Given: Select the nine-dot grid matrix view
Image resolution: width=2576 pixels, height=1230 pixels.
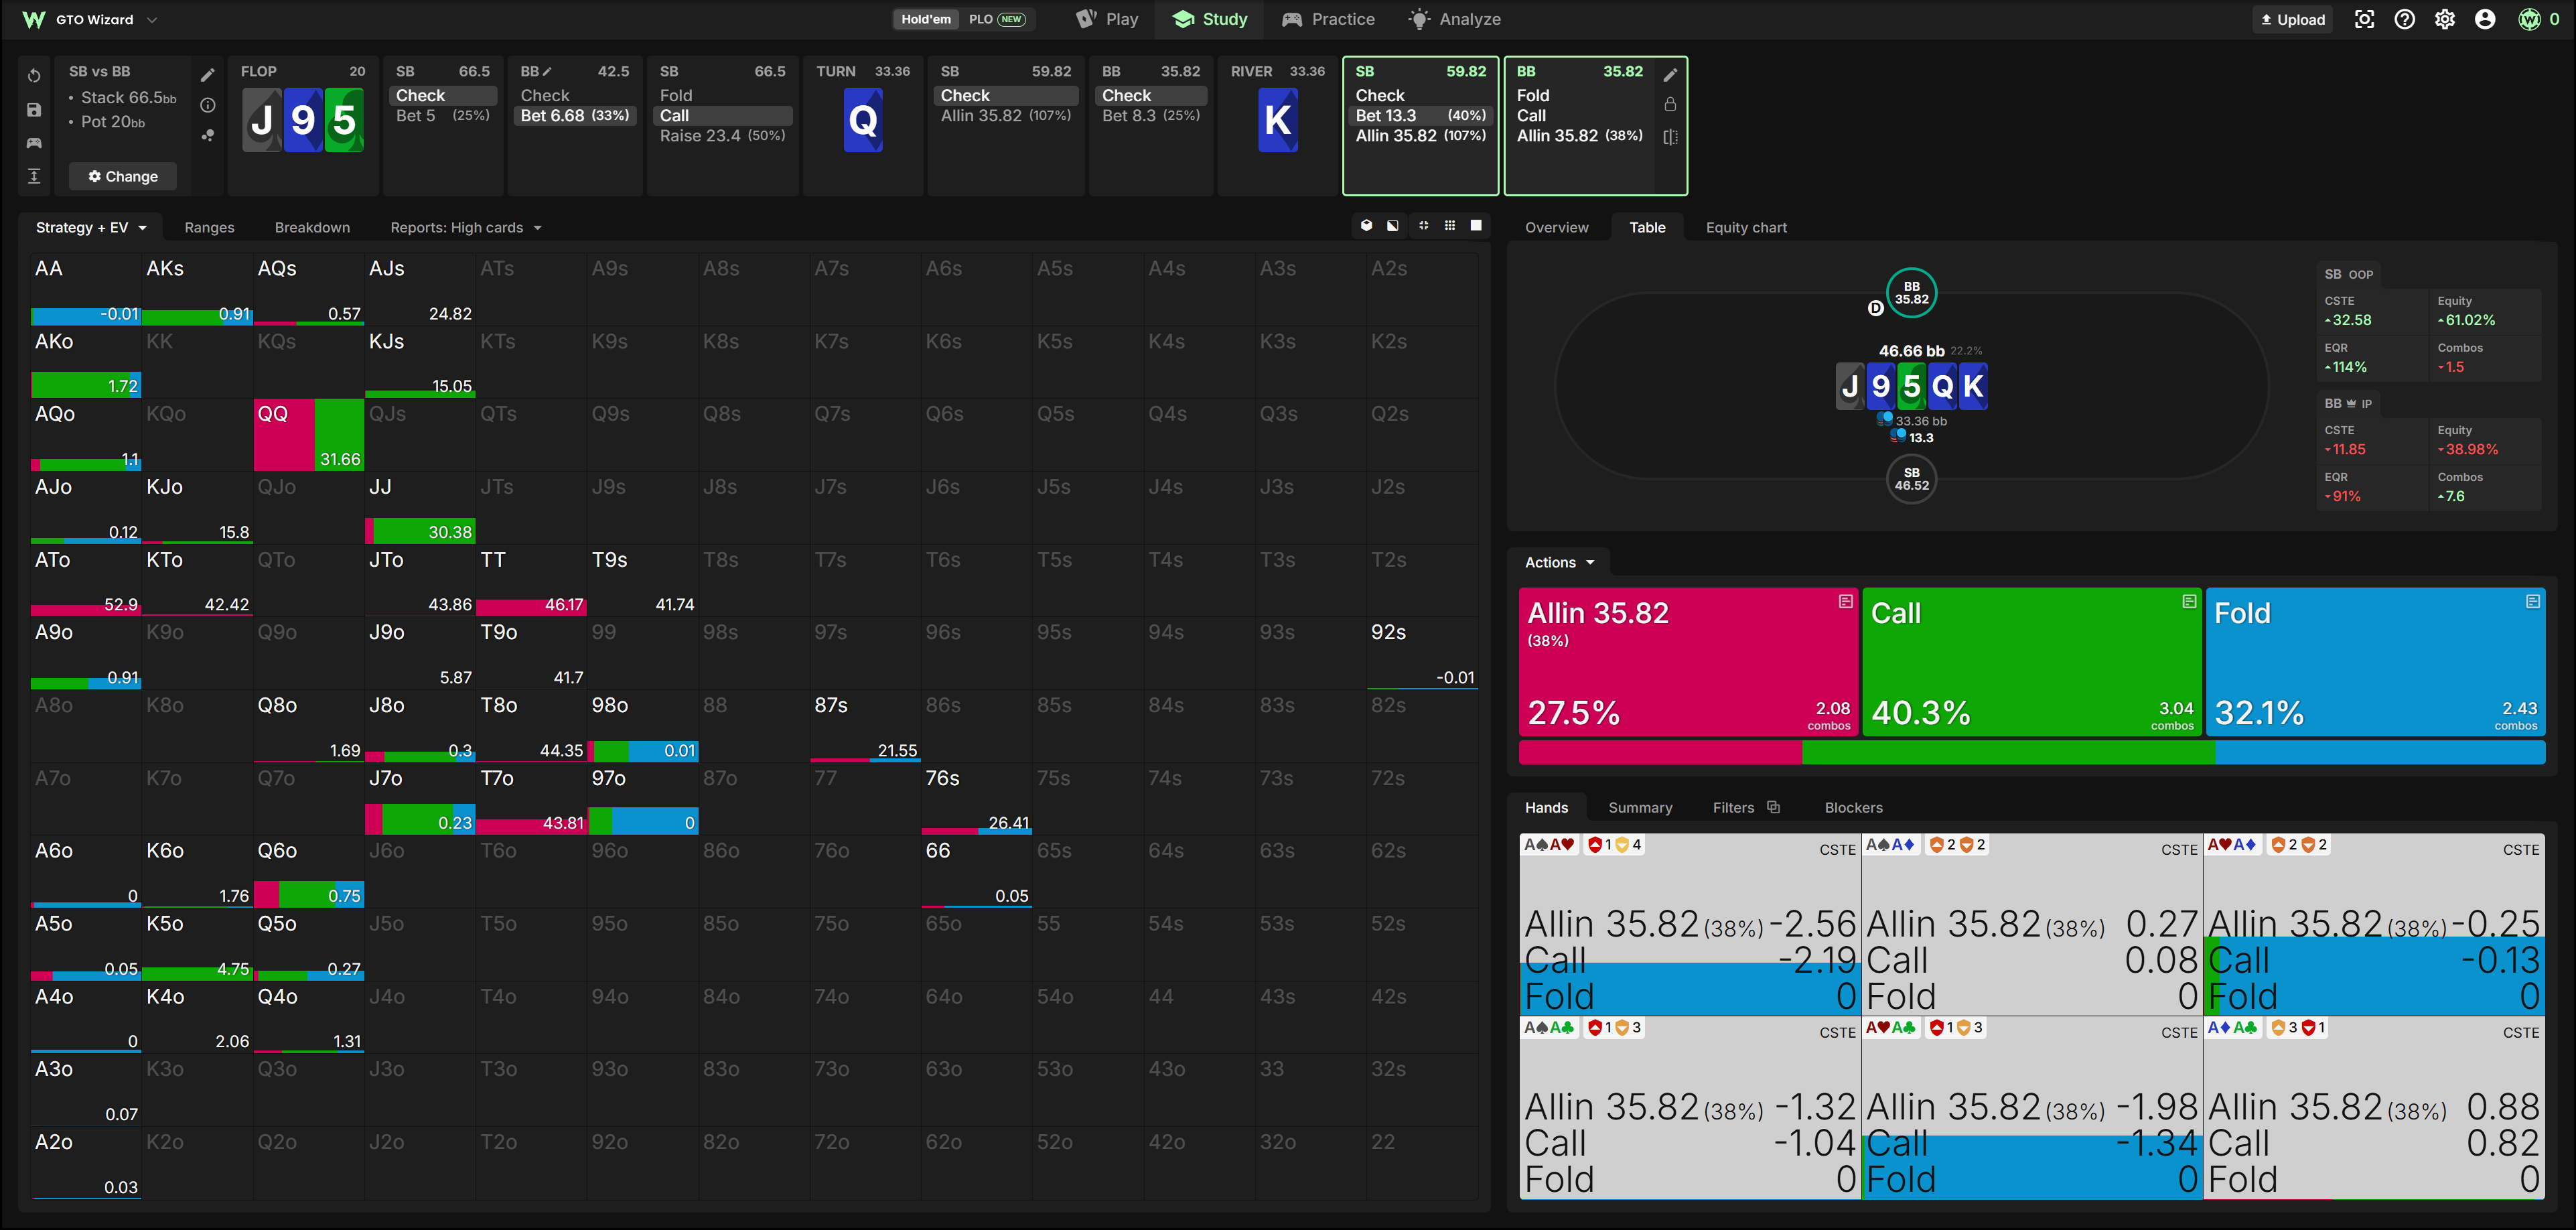Looking at the screenshot, I should point(1450,226).
